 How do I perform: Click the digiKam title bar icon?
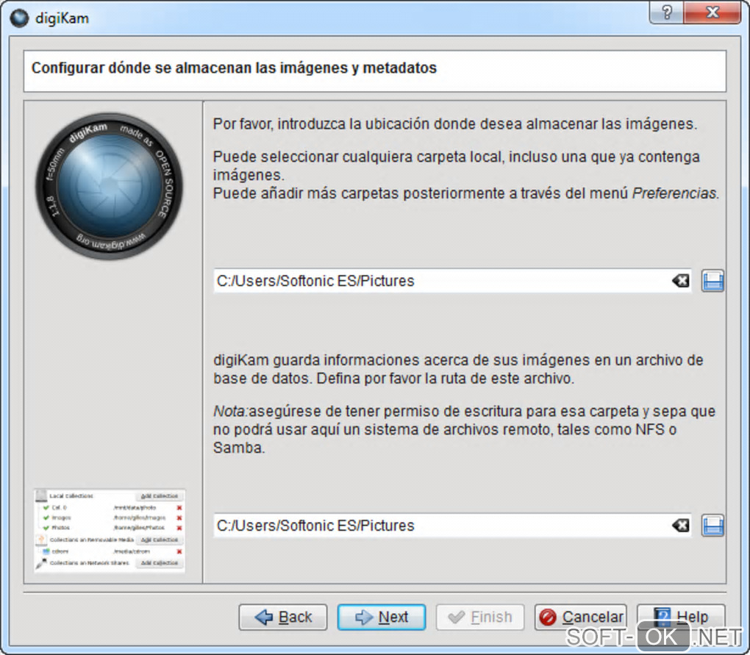pos(20,18)
